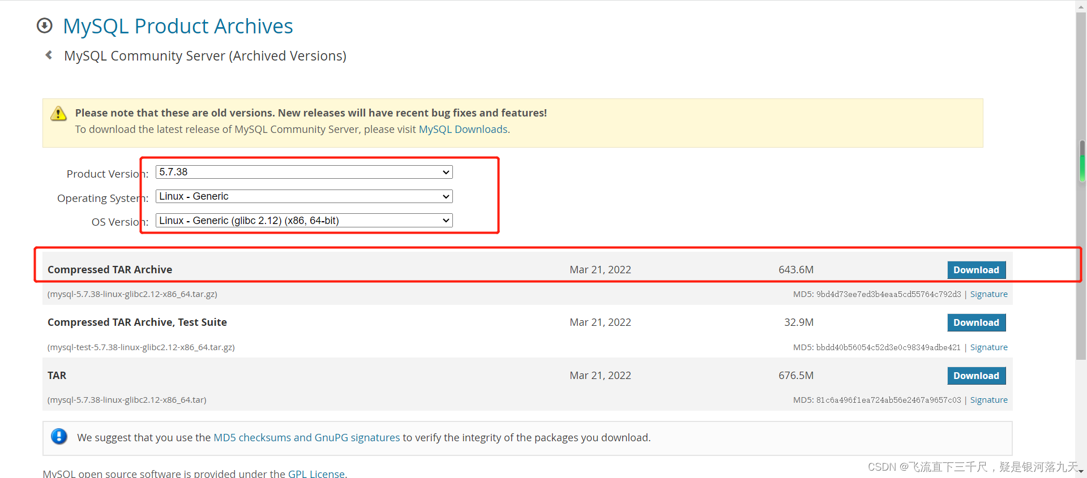Click the 676.5M file size
This screenshot has width=1087, height=478.
[796, 376]
